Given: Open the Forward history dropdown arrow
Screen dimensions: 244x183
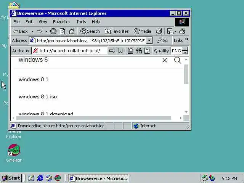Looking at the screenshot, I should (x=46, y=31).
